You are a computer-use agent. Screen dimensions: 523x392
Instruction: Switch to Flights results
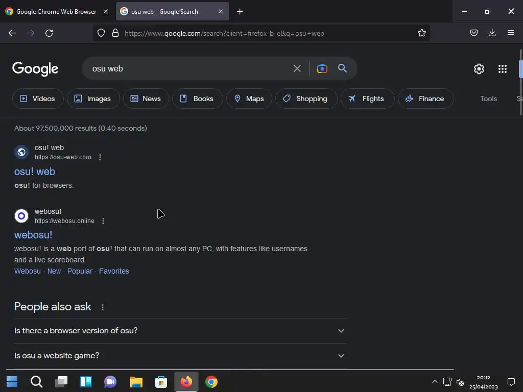pos(368,99)
